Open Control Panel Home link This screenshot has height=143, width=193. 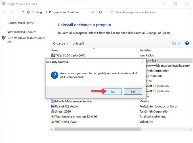[x=21, y=23]
